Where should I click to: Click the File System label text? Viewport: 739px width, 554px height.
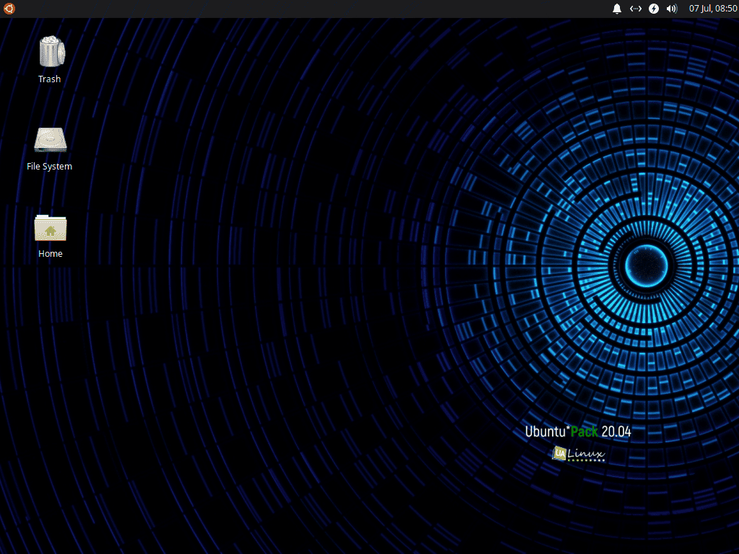pyautogui.click(x=50, y=167)
